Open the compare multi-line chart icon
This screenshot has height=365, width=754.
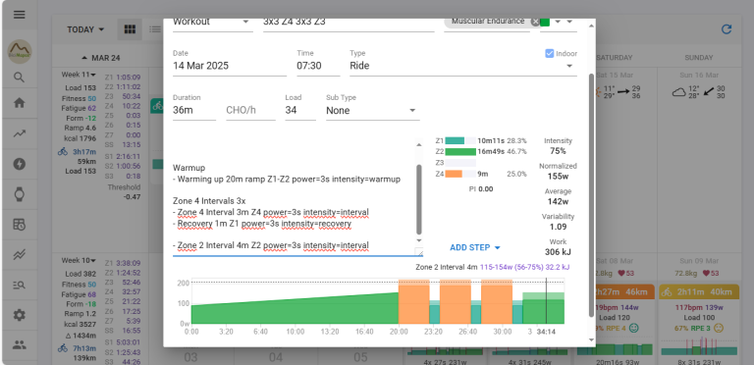20,254
